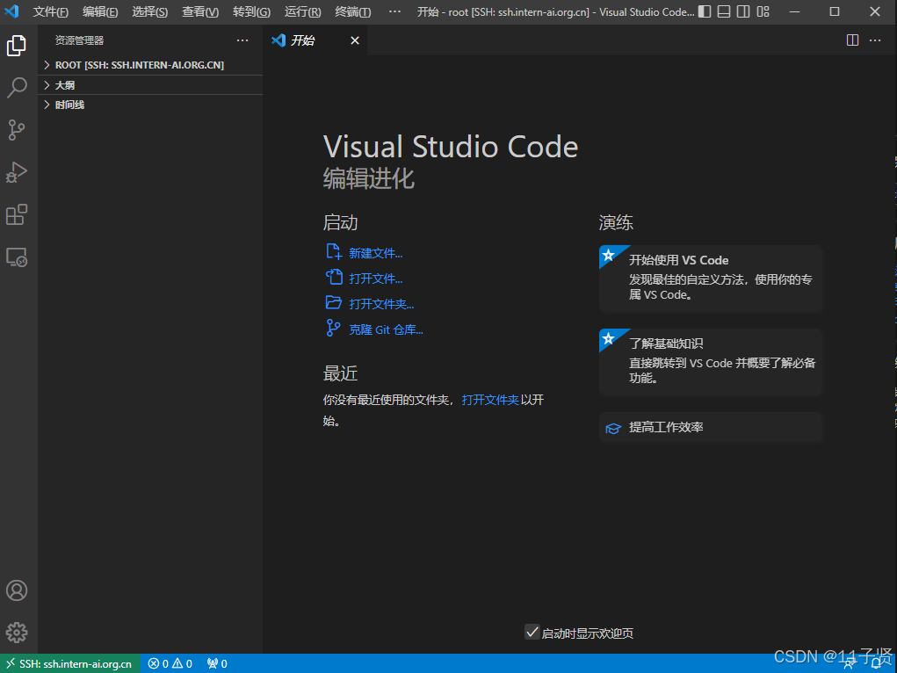Image resolution: width=897 pixels, height=673 pixels.
Task: Open the Extensions view icon
Action: pyautogui.click(x=17, y=214)
